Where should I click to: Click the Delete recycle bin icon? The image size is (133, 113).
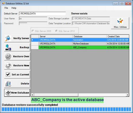click(8, 83)
